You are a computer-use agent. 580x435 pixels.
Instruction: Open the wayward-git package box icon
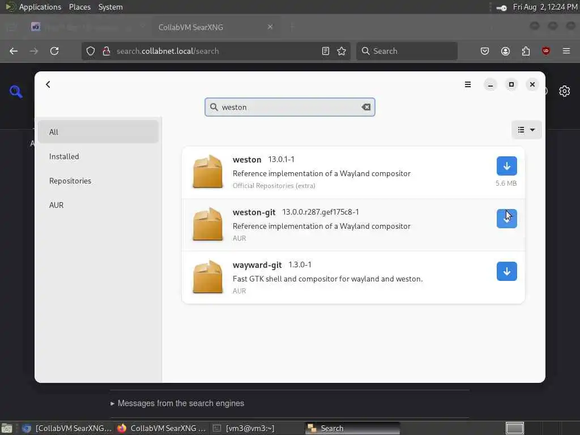click(x=207, y=276)
